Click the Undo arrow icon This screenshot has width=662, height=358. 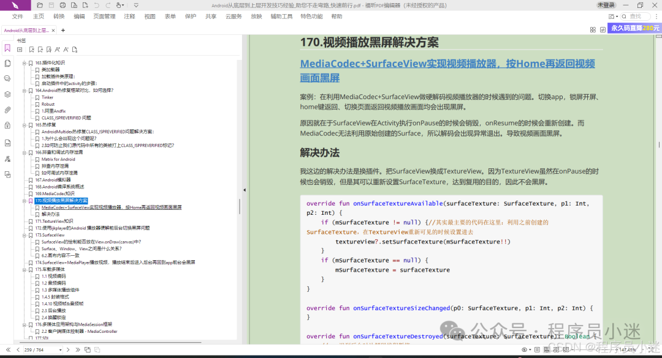pos(97,6)
